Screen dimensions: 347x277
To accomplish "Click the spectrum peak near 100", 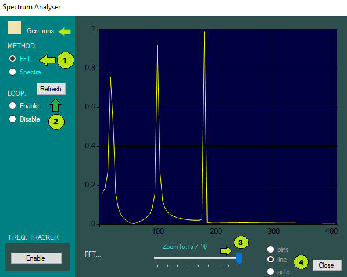I will point(158,45).
